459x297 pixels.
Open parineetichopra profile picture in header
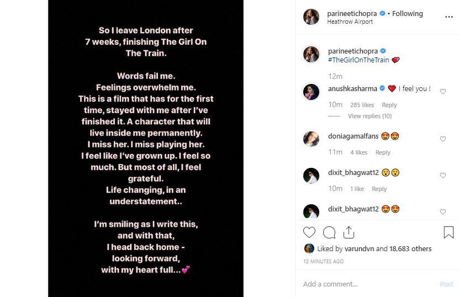[311, 17]
